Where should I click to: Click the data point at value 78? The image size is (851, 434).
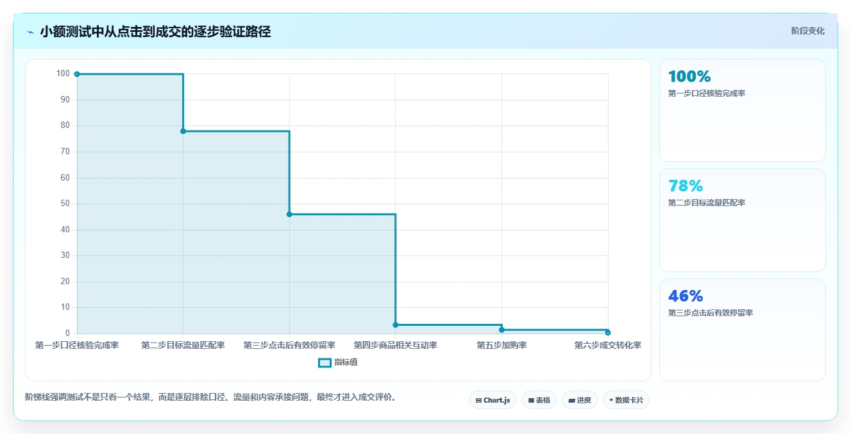coord(183,131)
